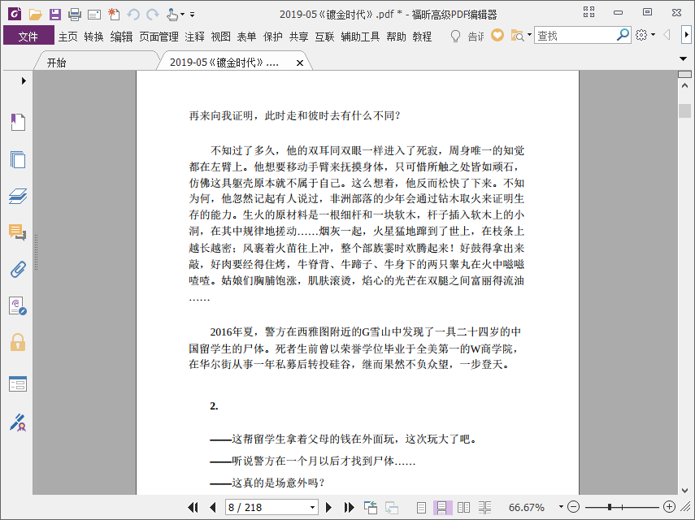Open the comments panel in the sidebar

[18, 232]
